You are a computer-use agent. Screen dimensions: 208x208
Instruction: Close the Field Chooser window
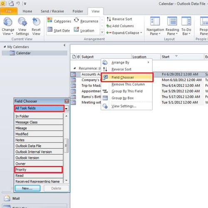[x=67, y=101]
